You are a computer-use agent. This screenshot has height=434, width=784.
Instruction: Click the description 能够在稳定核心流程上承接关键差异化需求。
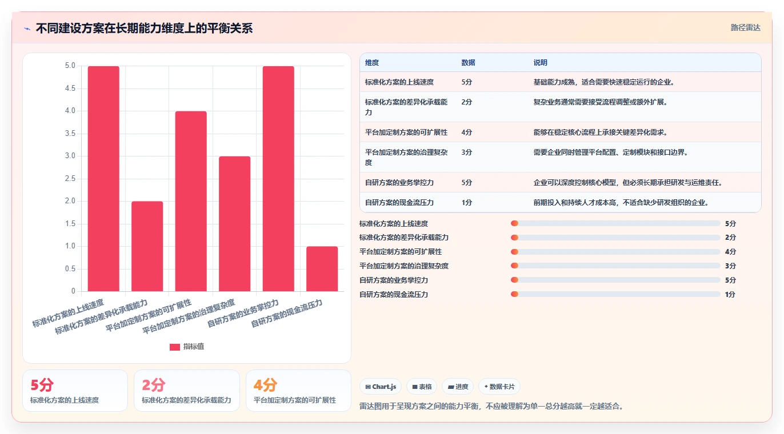click(601, 132)
